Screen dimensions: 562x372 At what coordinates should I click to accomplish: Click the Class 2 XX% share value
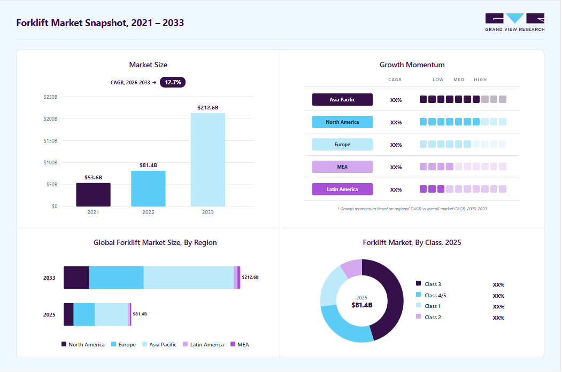coord(498,318)
